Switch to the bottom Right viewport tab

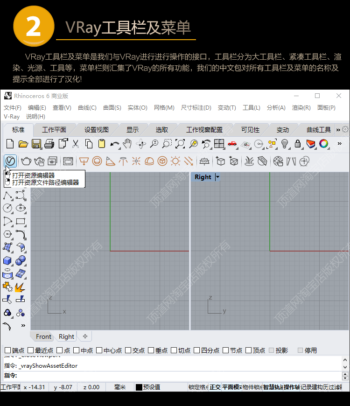(x=66, y=336)
